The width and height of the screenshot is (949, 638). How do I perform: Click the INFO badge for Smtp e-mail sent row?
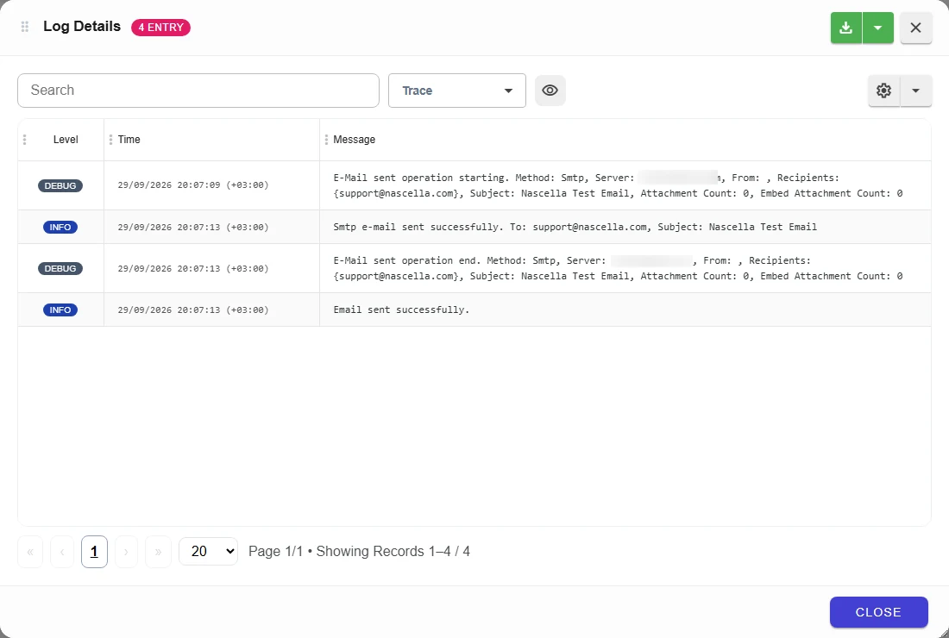(60, 228)
